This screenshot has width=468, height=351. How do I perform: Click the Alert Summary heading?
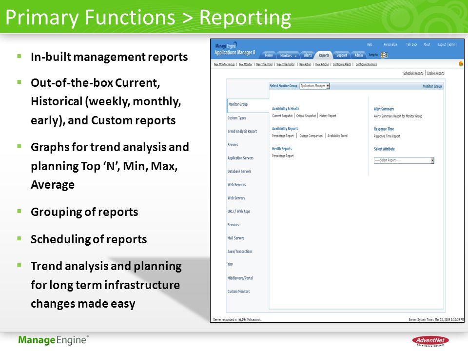tap(384, 109)
